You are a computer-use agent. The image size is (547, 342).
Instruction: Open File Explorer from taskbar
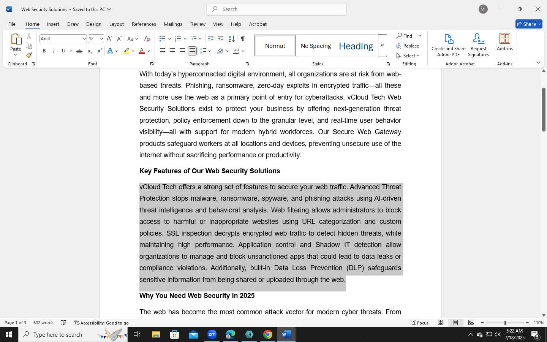(156, 334)
